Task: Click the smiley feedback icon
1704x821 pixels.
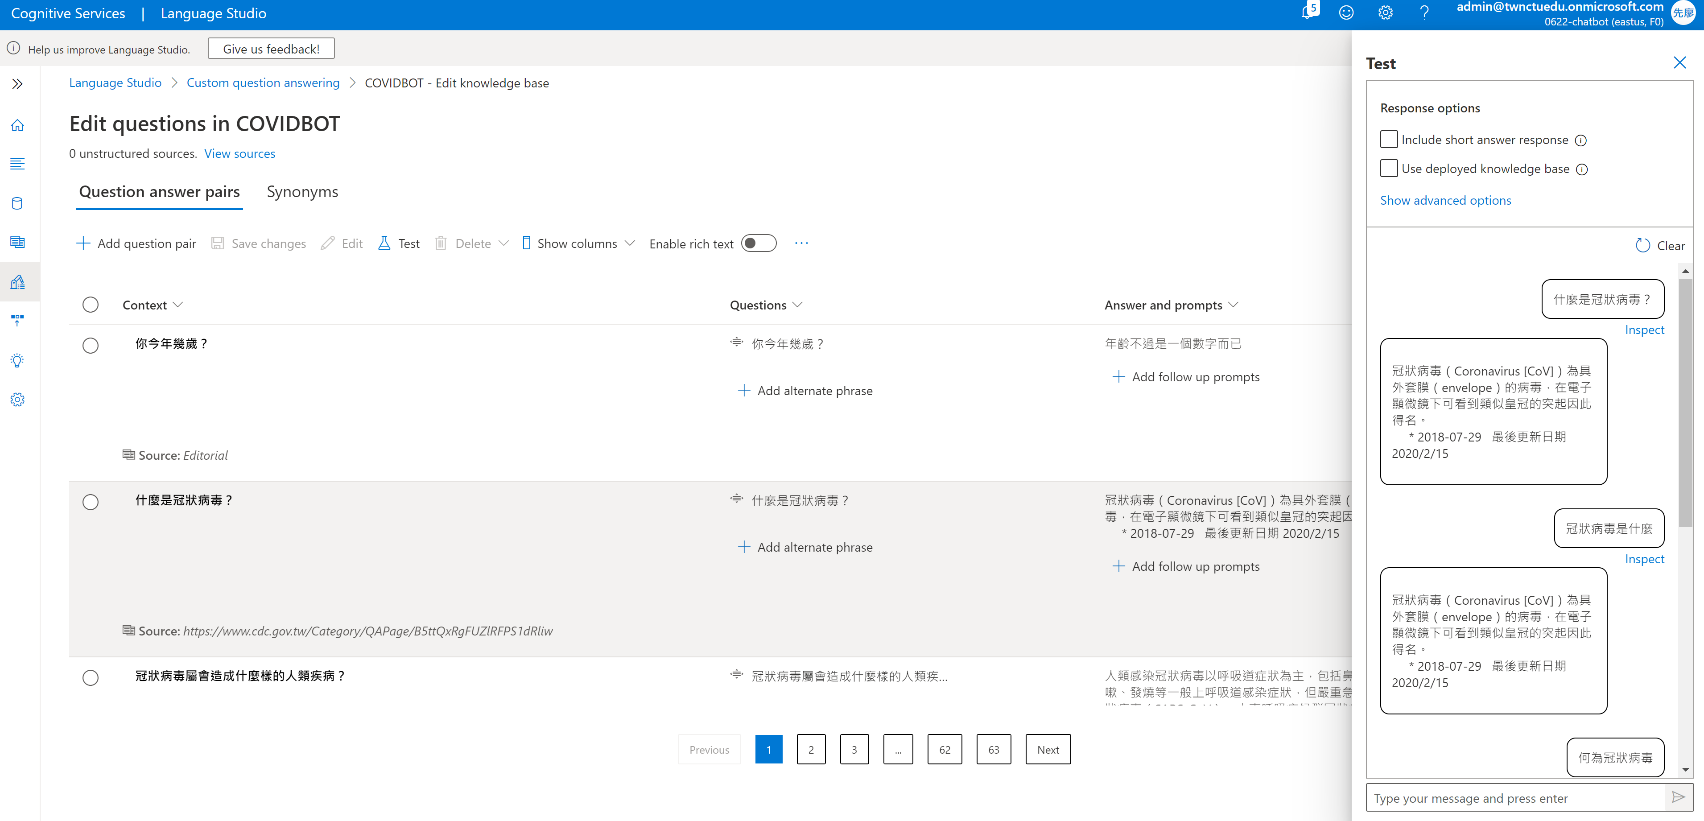Action: (x=1346, y=13)
